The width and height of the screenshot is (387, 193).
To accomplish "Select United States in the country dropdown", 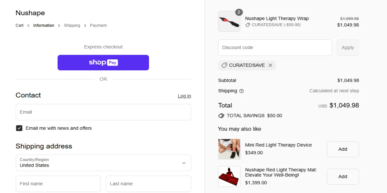I will (103, 165).
